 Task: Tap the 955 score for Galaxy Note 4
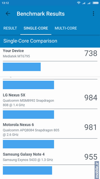[91, 157]
